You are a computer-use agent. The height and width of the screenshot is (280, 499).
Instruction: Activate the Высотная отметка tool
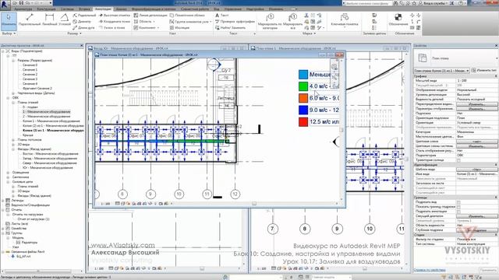click(115, 16)
